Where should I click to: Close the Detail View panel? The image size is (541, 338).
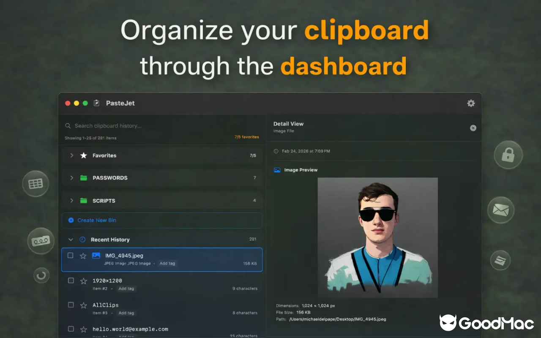pos(473,128)
